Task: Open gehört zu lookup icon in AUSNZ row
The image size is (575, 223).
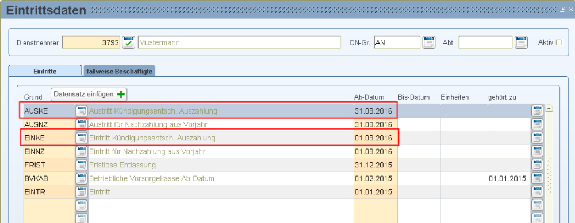Action: [537, 124]
